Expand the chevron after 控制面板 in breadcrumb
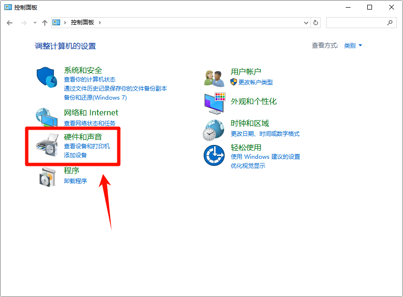The width and height of the screenshot is (403, 297). click(100, 22)
